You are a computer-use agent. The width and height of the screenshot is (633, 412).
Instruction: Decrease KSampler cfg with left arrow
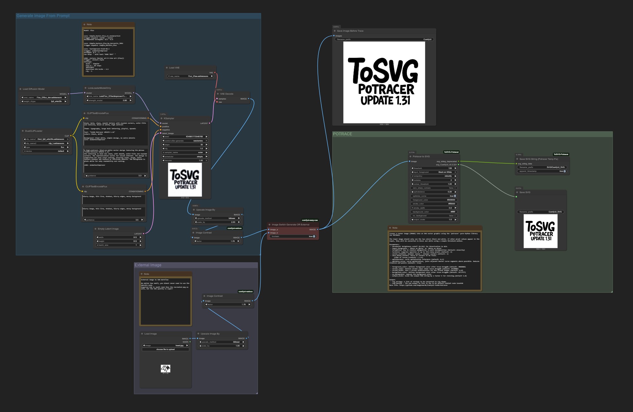[163, 149]
